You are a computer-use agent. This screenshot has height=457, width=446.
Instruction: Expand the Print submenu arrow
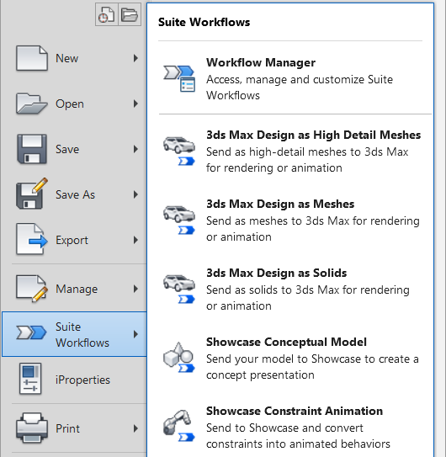(x=135, y=428)
